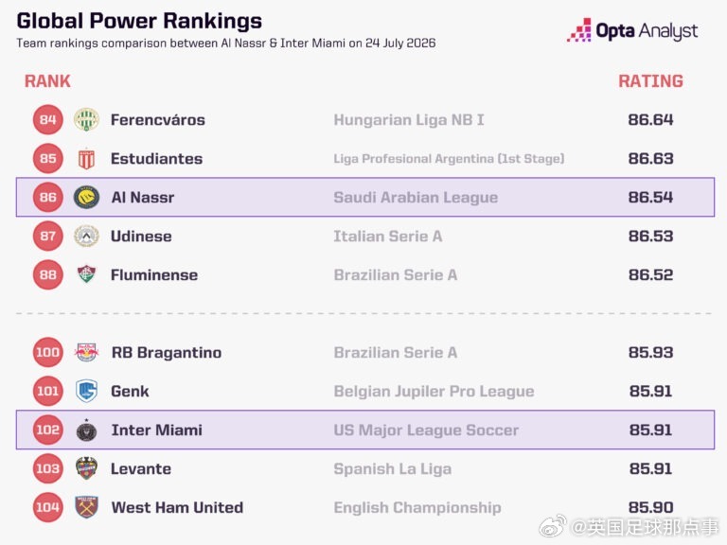Click the Estudiantes club crest
The width and height of the screenshot is (727, 545).
[x=86, y=159]
